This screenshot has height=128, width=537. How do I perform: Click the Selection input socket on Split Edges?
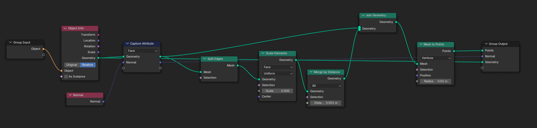click(201, 78)
